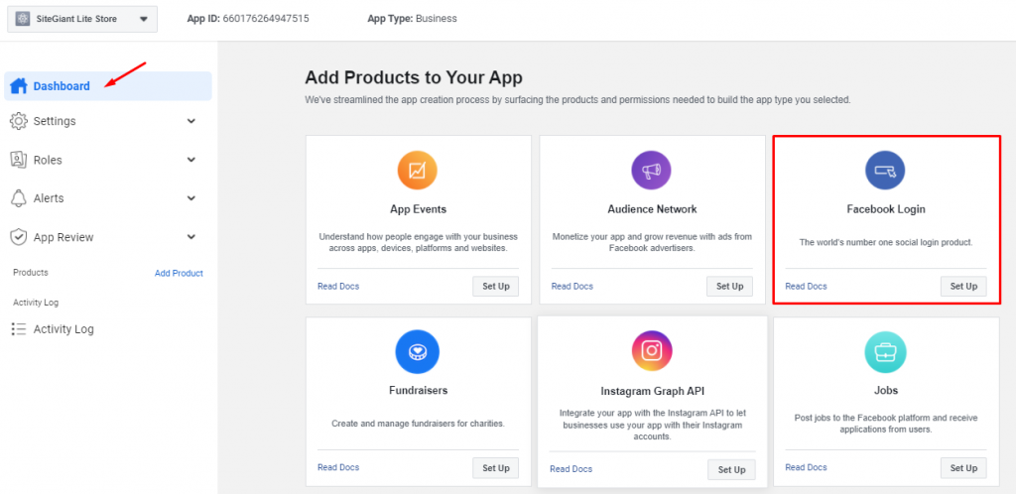Screen dimensions: 1016x494
Task: Click the teal Jobs briefcase icon
Action: [x=885, y=352]
